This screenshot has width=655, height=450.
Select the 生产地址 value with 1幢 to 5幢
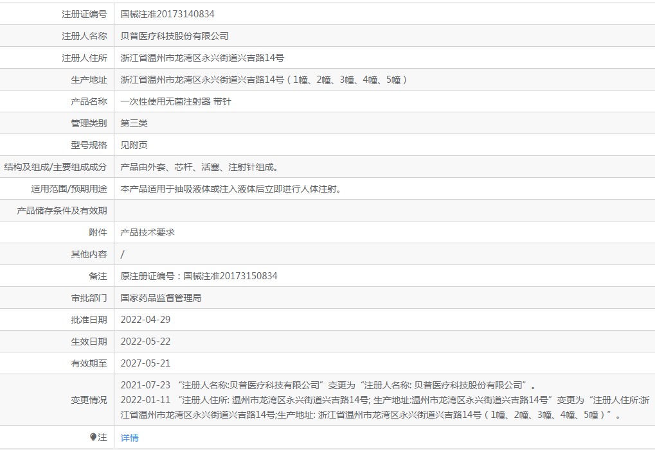click(264, 80)
